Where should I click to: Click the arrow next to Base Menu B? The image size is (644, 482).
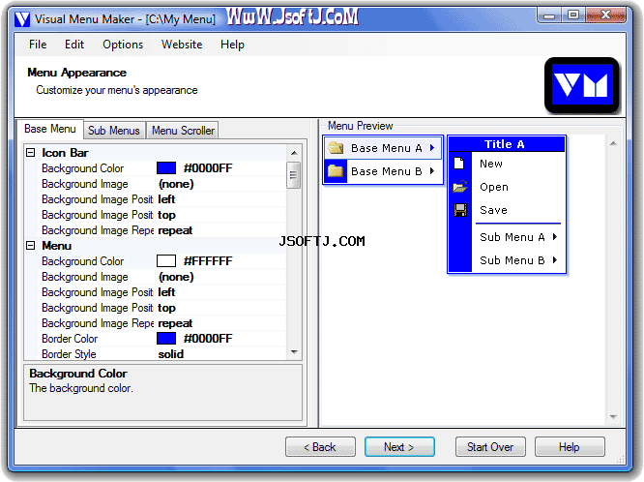pyautogui.click(x=432, y=170)
